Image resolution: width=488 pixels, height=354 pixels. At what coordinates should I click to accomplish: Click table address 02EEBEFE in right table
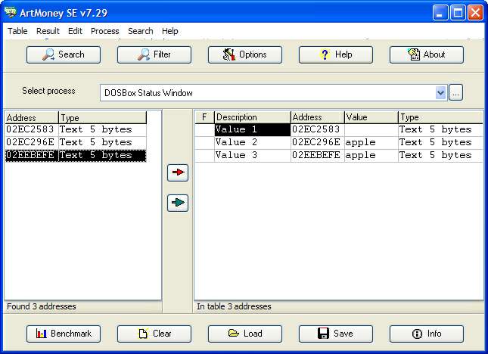(x=318, y=155)
